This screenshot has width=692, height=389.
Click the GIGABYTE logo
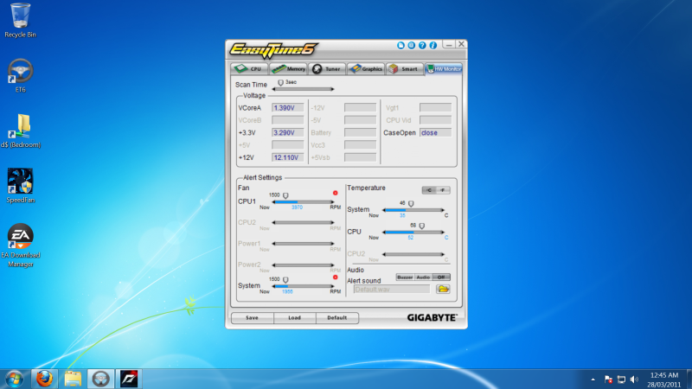pyautogui.click(x=432, y=317)
